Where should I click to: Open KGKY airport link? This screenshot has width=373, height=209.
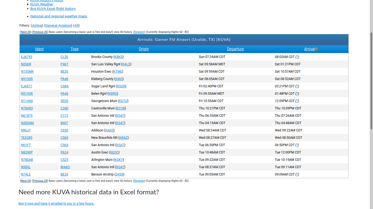[119, 160]
